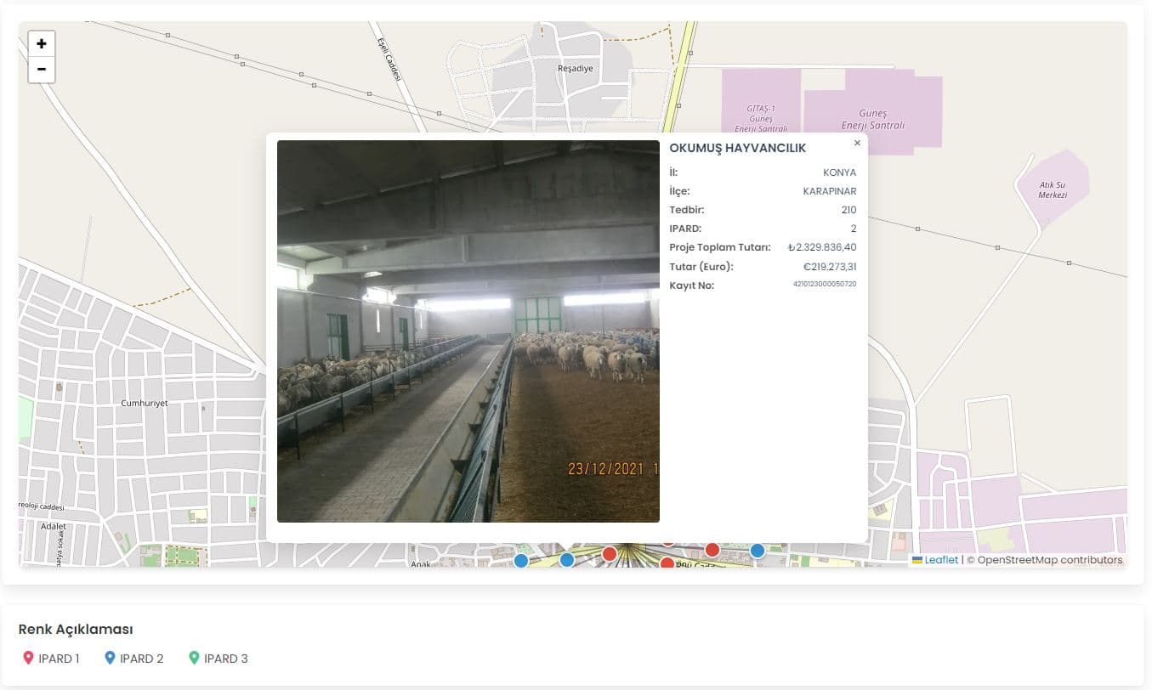Click the green IPARD 3 legend pin
The image size is (1152, 690).
coord(193,659)
